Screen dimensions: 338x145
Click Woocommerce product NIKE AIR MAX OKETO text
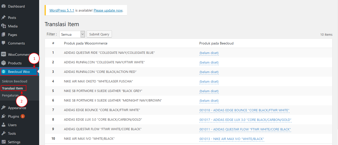pyautogui.click(x=98, y=81)
